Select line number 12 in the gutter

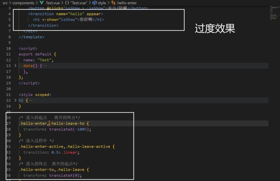pos(8,60)
